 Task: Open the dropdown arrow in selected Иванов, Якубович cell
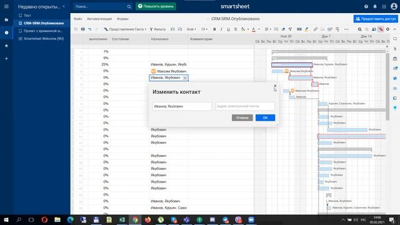point(185,77)
